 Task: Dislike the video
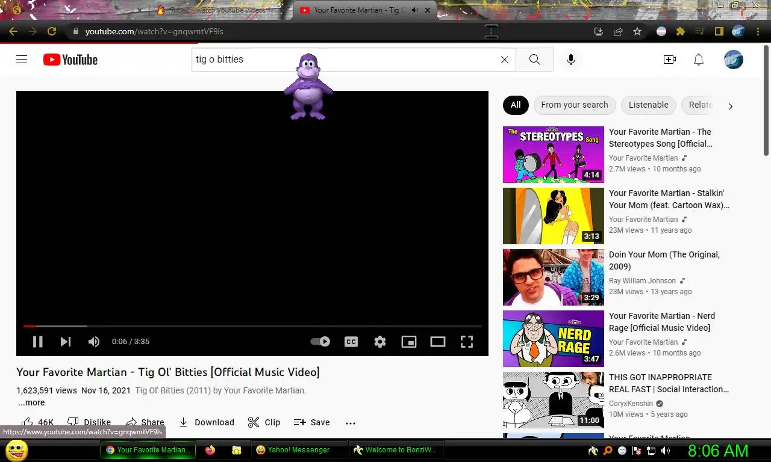click(89, 422)
